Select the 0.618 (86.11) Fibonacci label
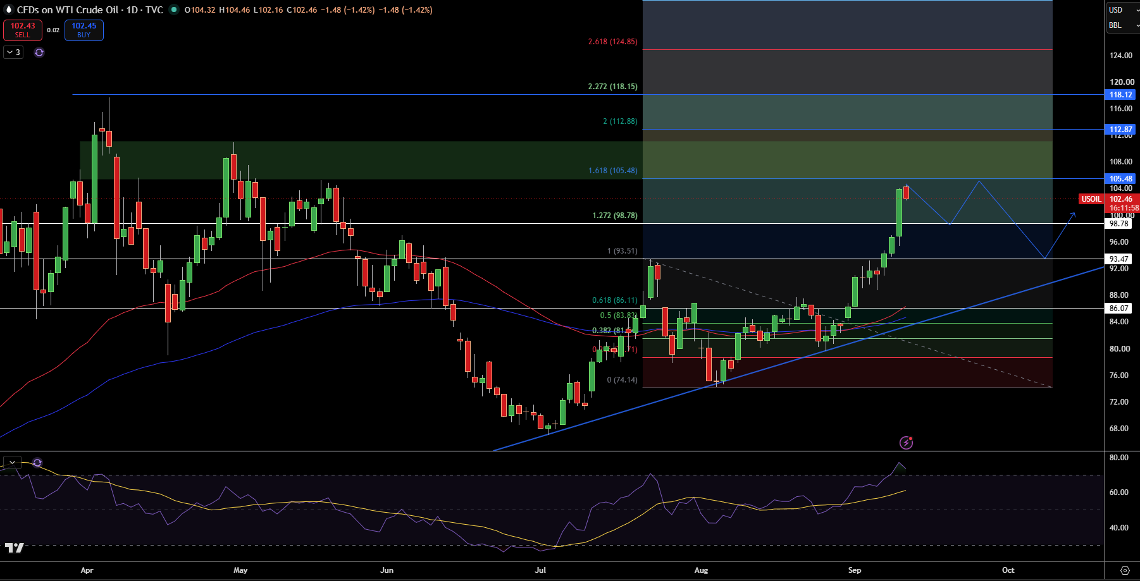This screenshot has height=581, width=1140. (615, 300)
